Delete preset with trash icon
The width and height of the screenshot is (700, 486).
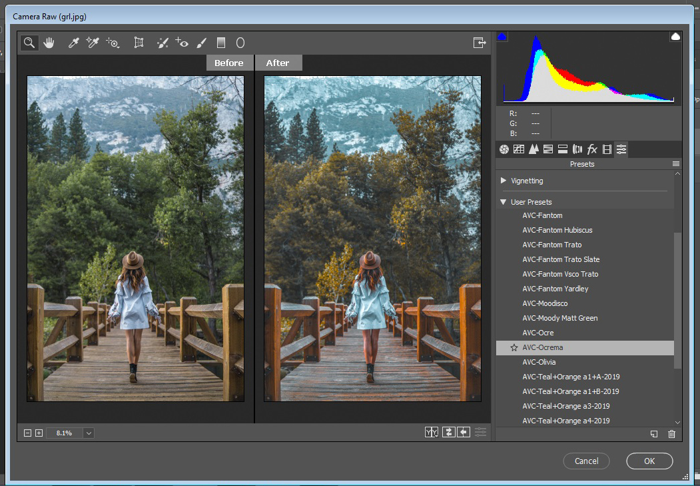click(x=671, y=434)
